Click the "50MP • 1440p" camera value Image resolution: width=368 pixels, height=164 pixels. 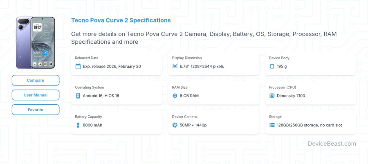pos(193,125)
